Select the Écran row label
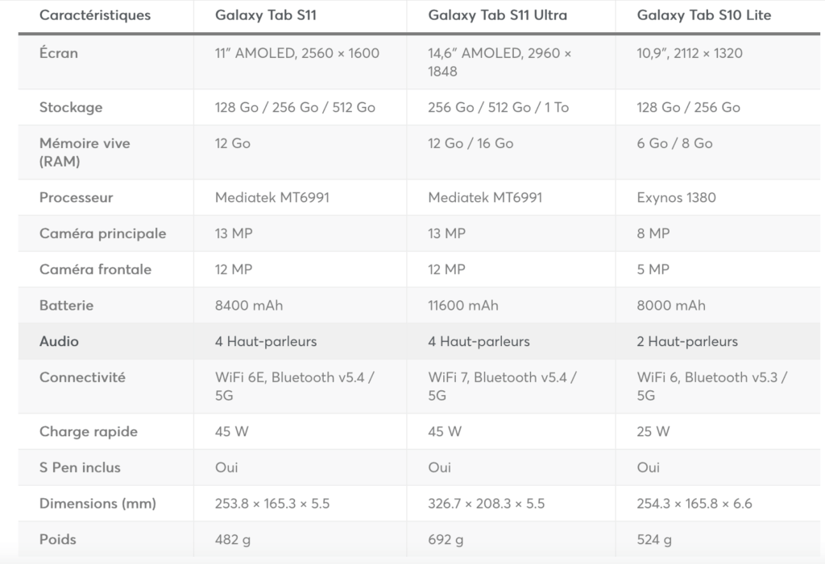The image size is (825, 564). pyautogui.click(x=59, y=53)
